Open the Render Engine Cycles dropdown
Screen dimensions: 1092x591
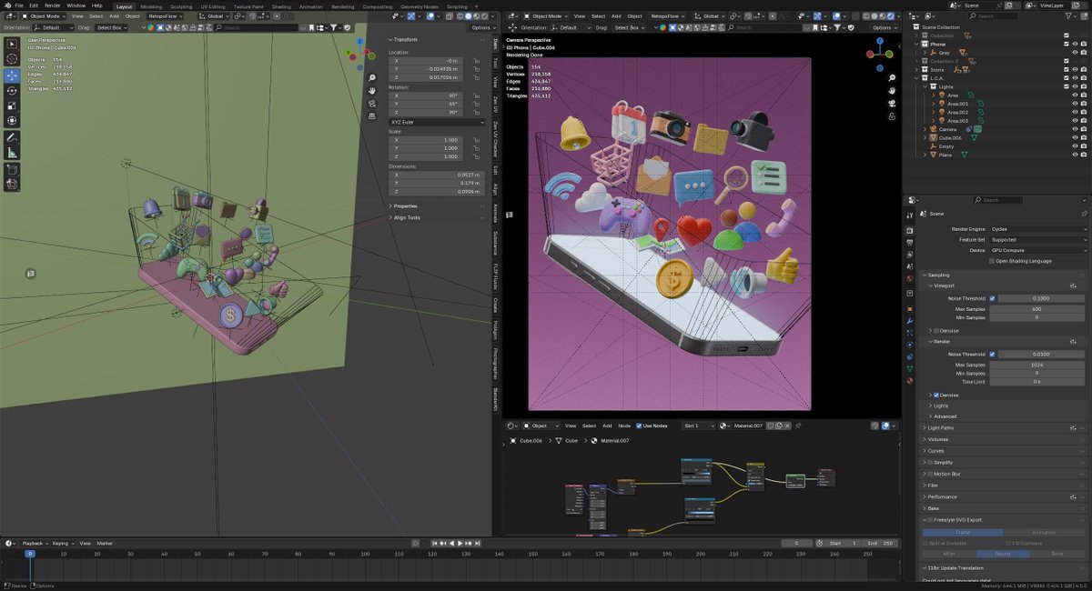point(1038,229)
